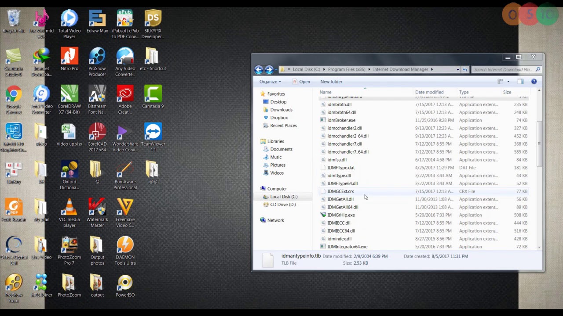Screen dimensions: 563x316
Task: Launch TeamViewer 12 desktop icon
Action: click(x=153, y=137)
